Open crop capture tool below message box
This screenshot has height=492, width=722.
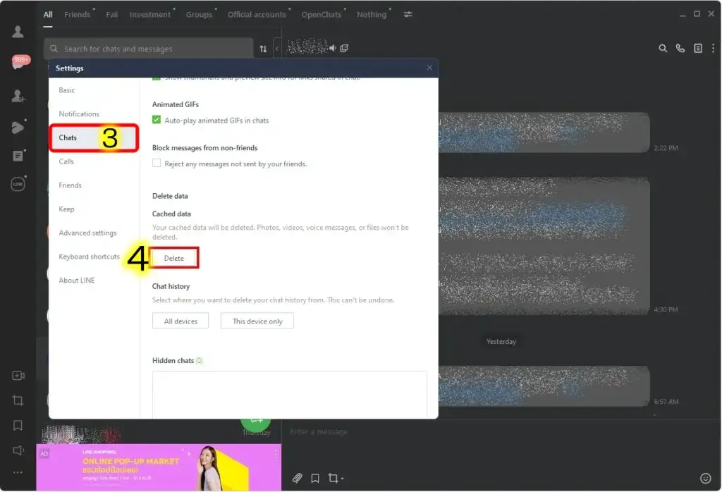335,478
